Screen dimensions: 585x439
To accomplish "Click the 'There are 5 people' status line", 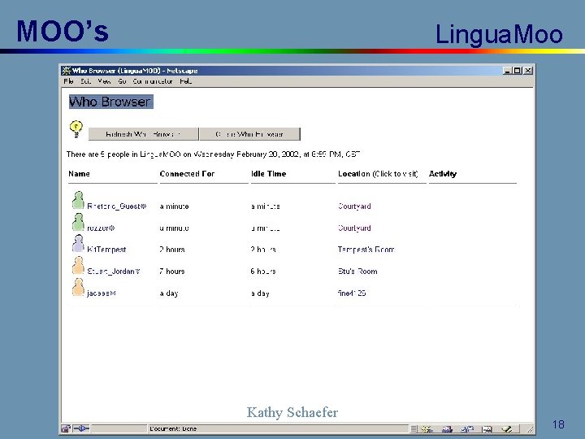I will [214, 154].
